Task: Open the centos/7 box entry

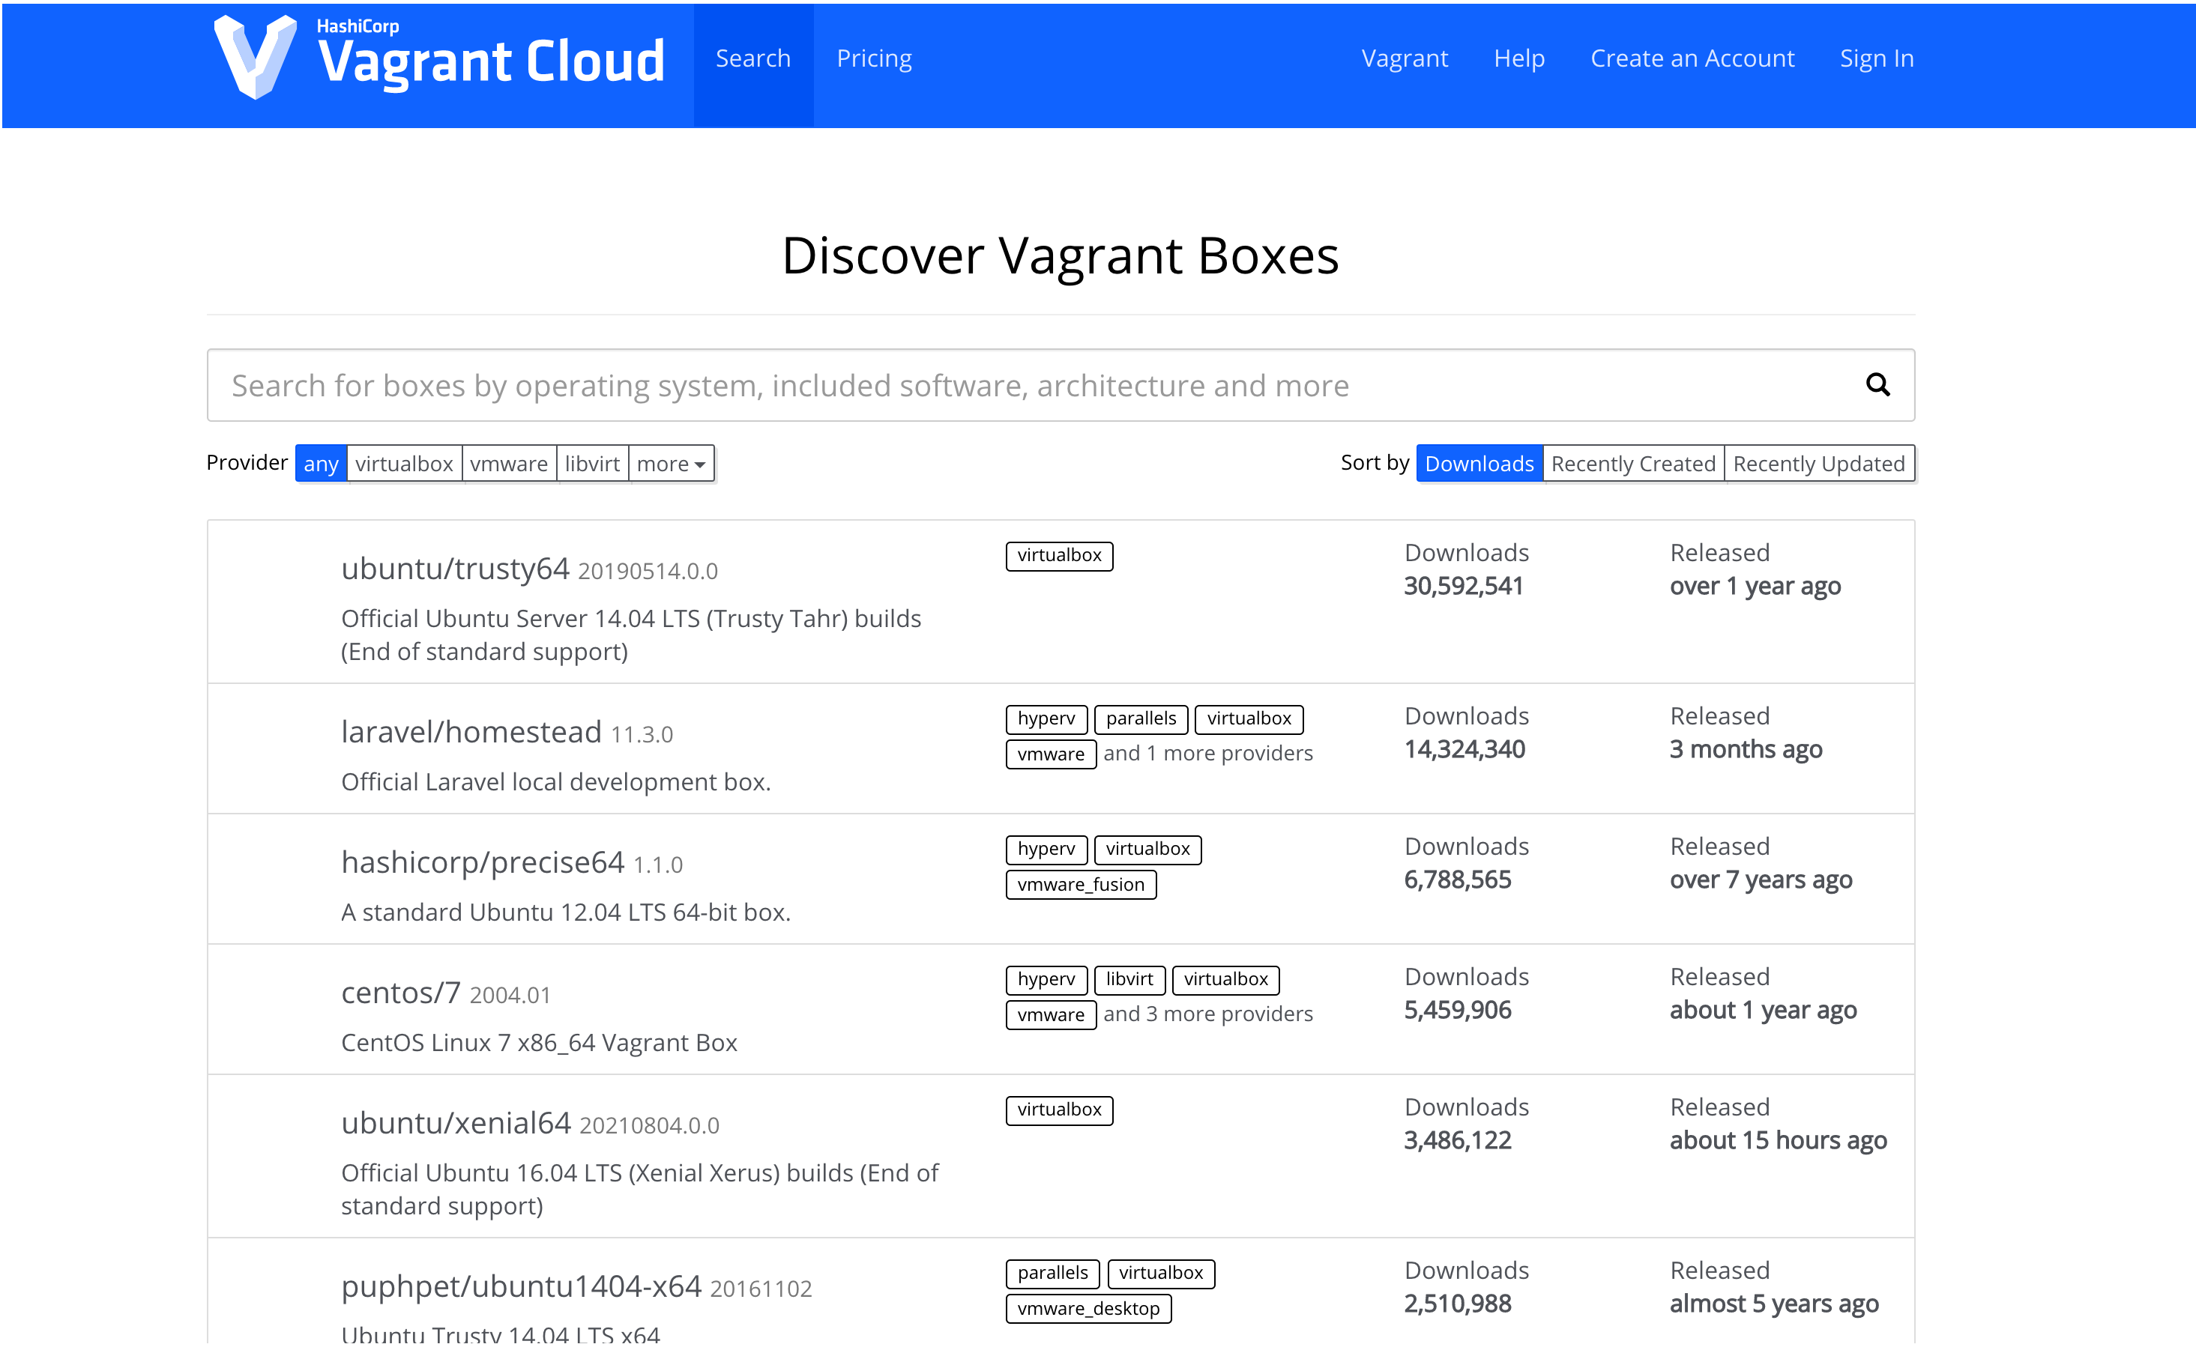Action: coord(401,993)
